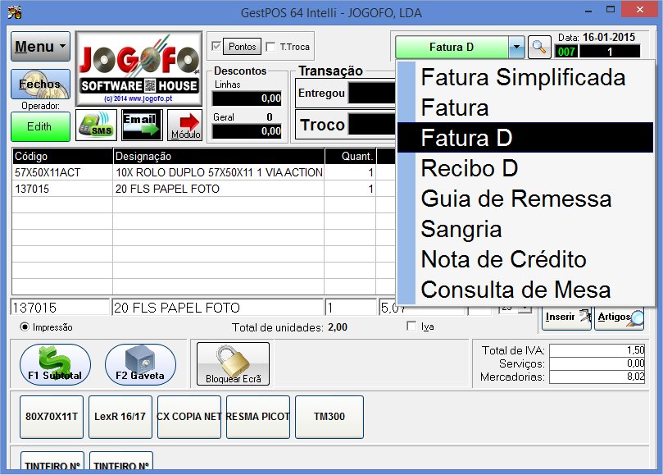The width and height of the screenshot is (663, 475).
Task: Choose Fatura Simplificada from the list
Action: tap(523, 78)
